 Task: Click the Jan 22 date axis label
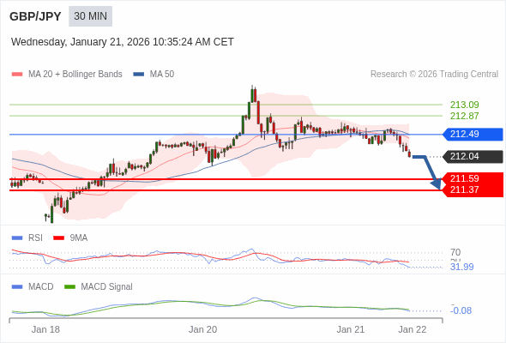pos(413,329)
